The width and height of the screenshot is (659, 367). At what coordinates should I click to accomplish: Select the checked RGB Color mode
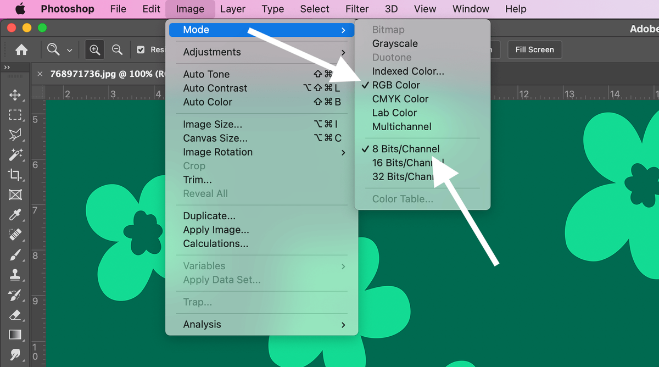tap(395, 85)
